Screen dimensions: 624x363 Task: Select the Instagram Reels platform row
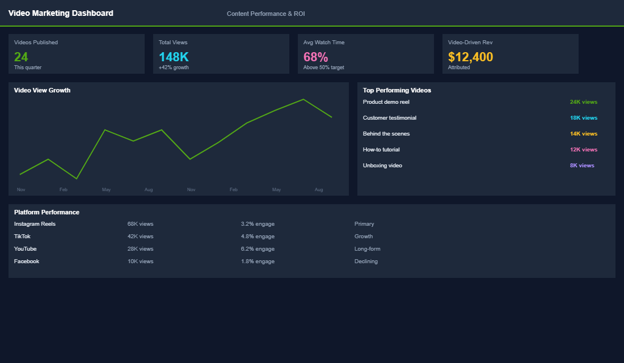coord(35,223)
